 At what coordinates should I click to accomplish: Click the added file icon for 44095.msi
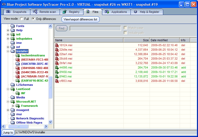(x=57, y=67)
